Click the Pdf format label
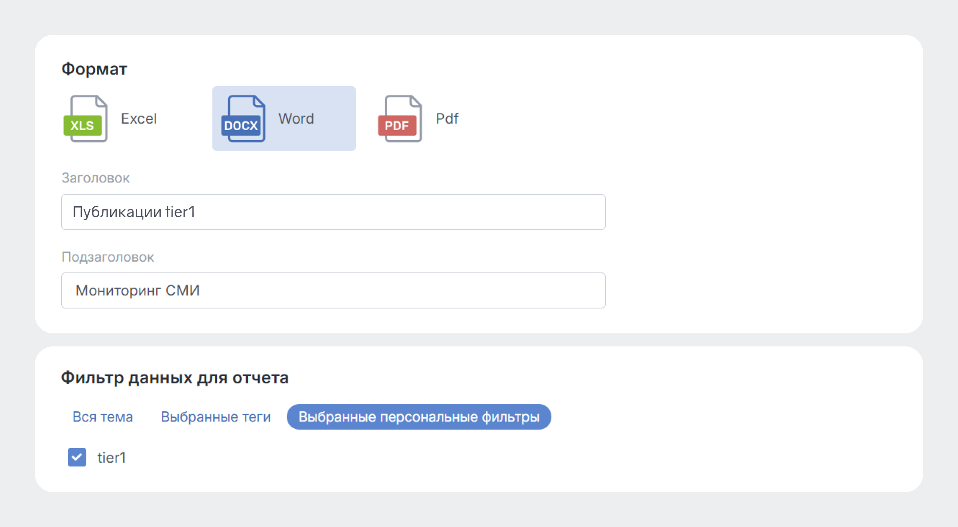The image size is (958, 527). (x=447, y=119)
